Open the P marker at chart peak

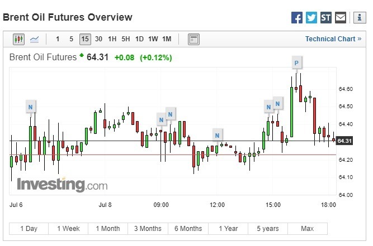click(296, 63)
